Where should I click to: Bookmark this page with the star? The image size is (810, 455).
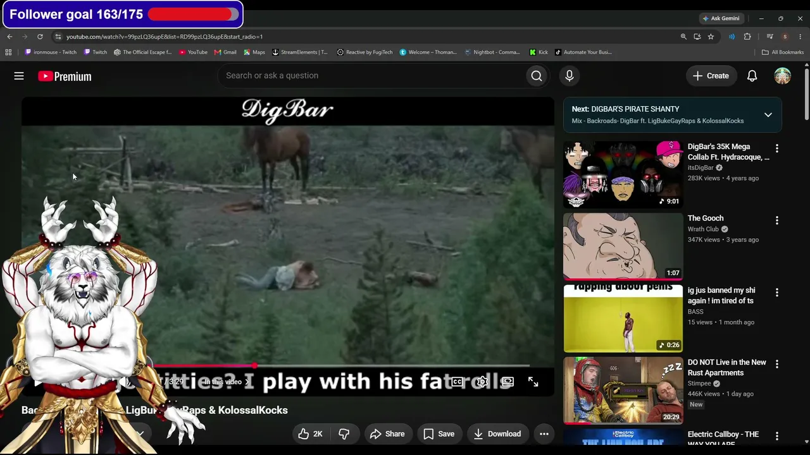tap(711, 37)
